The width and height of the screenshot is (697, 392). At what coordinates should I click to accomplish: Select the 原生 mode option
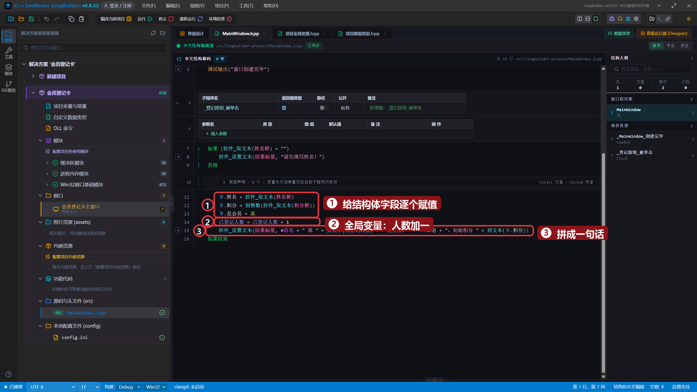point(684,46)
